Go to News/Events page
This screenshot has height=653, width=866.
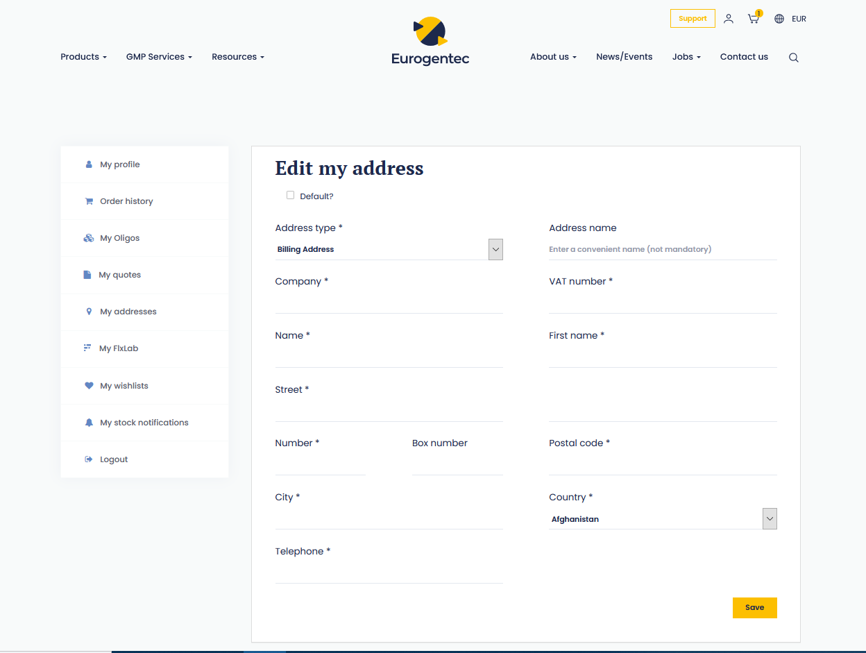624,57
